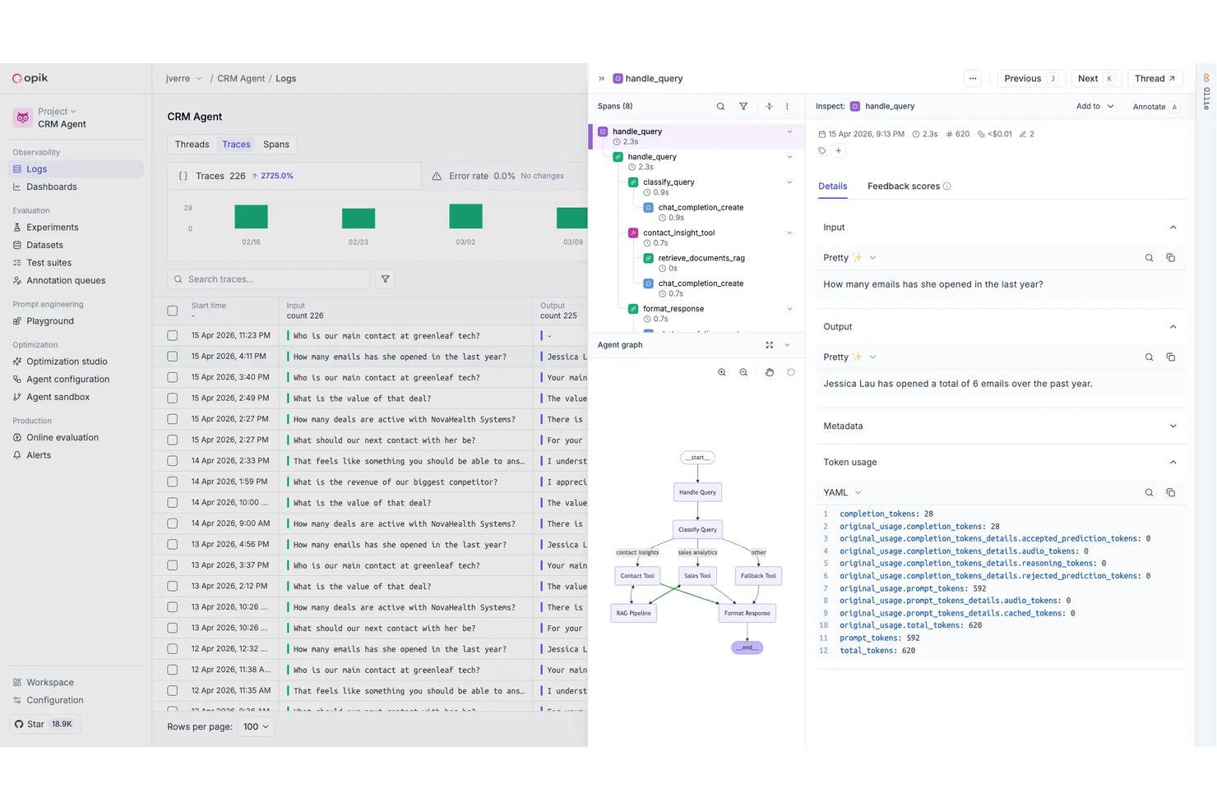This screenshot has height=811, width=1217.
Task: Open the Thread view button
Action: pos(1155,79)
